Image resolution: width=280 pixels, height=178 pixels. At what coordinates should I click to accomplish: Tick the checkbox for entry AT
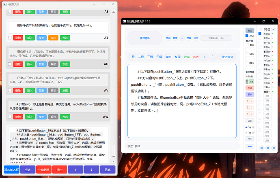pos(10,38)
